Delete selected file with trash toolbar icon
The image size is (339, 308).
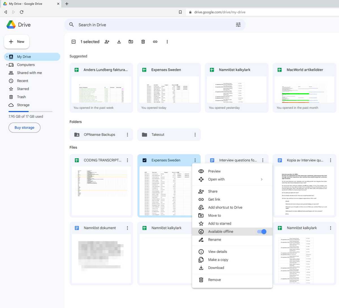coord(143,42)
